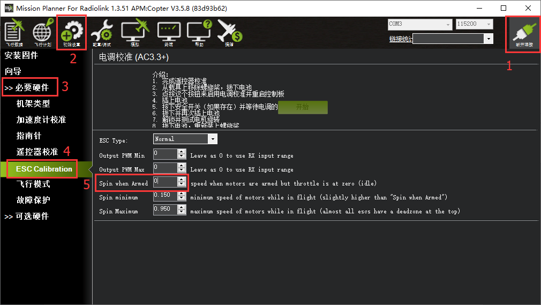541x305 pixels.
Task: Open the Terminal (终端) icon
Action: [x=169, y=33]
